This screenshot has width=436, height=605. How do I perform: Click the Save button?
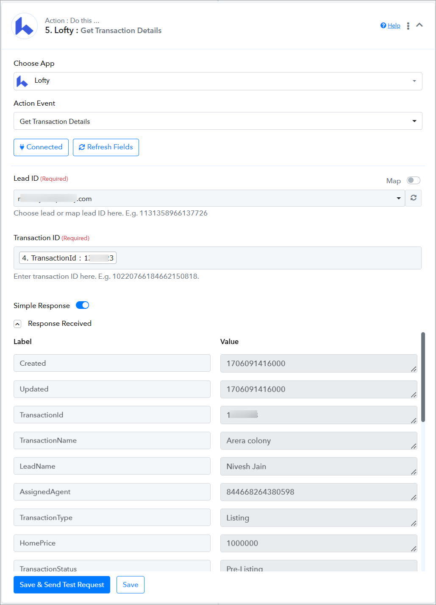pyautogui.click(x=131, y=585)
